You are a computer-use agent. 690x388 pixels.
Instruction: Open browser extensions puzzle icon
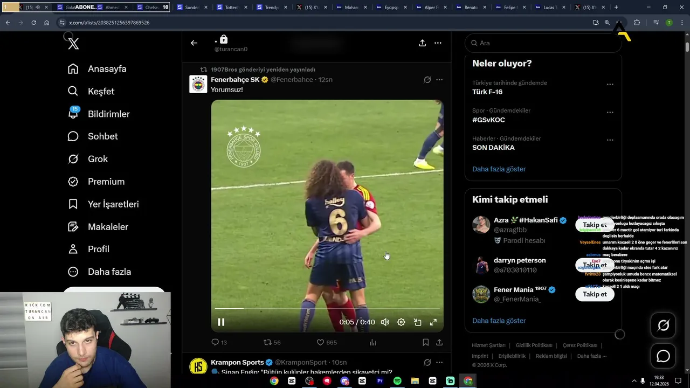coord(637,23)
